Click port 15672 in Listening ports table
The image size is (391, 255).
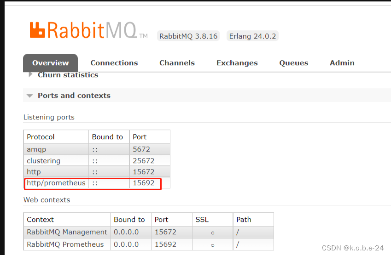(x=144, y=172)
